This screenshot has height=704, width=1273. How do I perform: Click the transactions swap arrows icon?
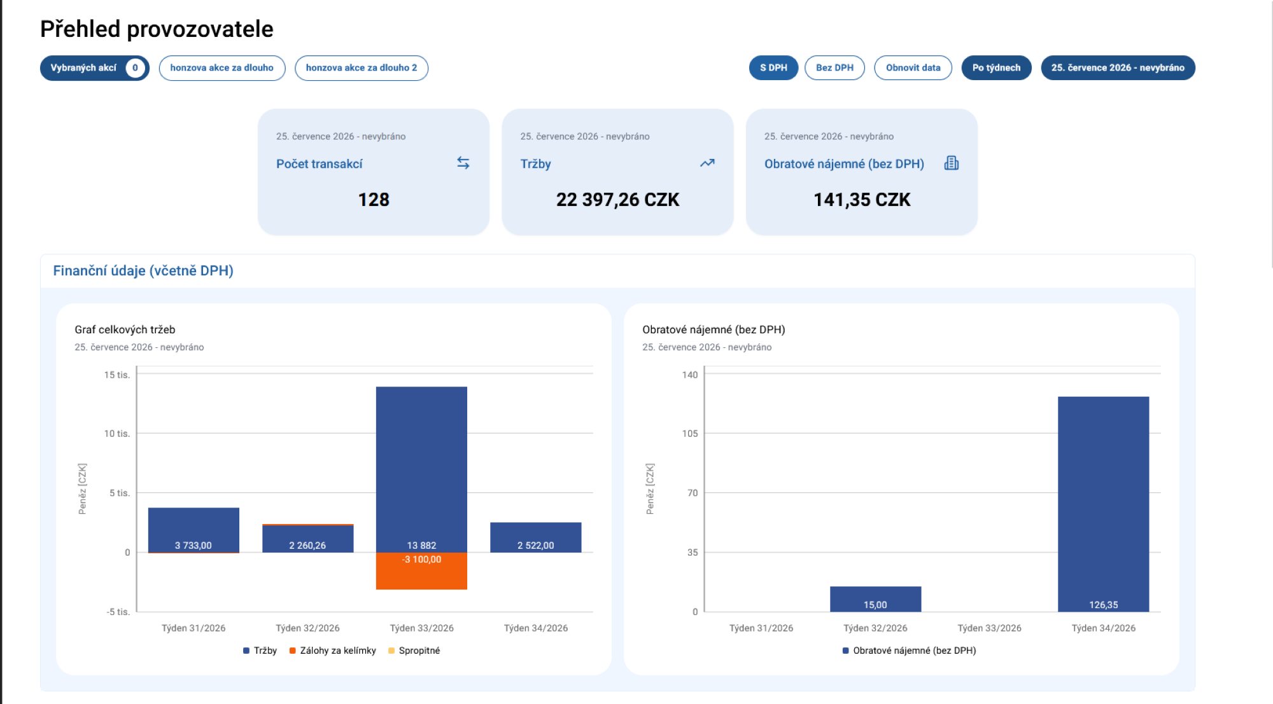coord(463,163)
